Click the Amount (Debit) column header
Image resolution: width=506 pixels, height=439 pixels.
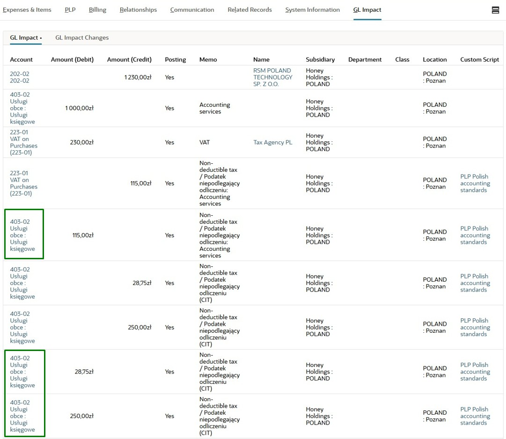click(x=72, y=59)
